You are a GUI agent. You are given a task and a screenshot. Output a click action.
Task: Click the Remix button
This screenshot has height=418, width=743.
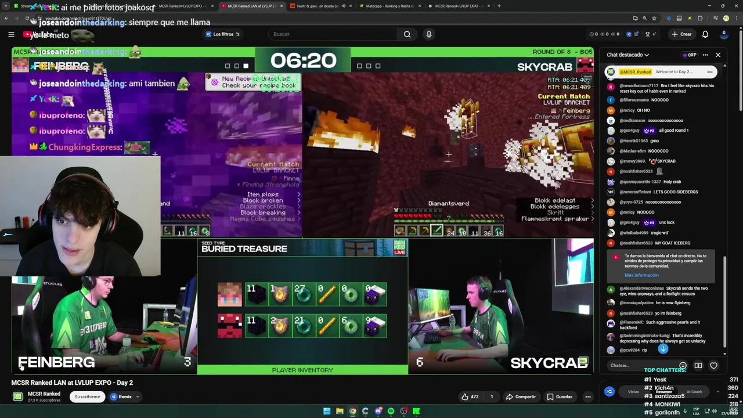pos(121,397)
